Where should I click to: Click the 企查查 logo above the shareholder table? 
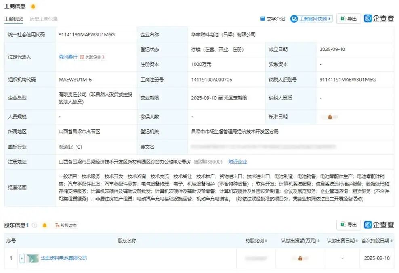pos(379,225)
